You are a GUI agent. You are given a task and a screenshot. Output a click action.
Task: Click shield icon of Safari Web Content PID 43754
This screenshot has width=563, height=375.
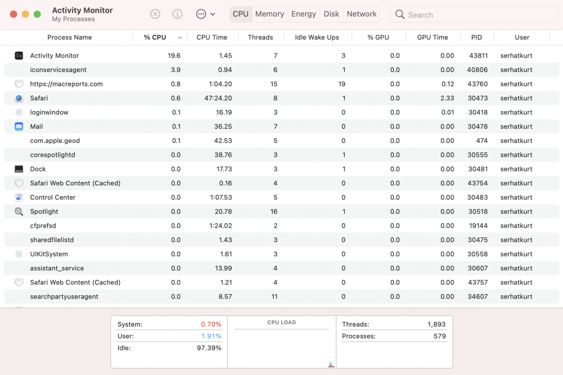pyautogui.click(x=19, y=183)
